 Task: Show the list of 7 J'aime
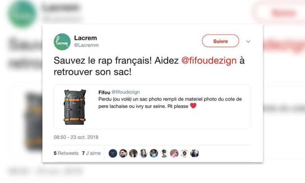91,153
